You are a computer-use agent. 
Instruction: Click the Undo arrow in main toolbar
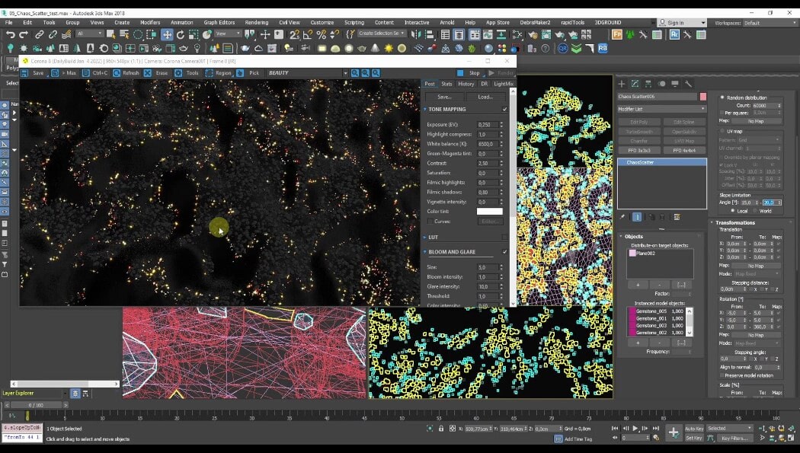point(10,34)
